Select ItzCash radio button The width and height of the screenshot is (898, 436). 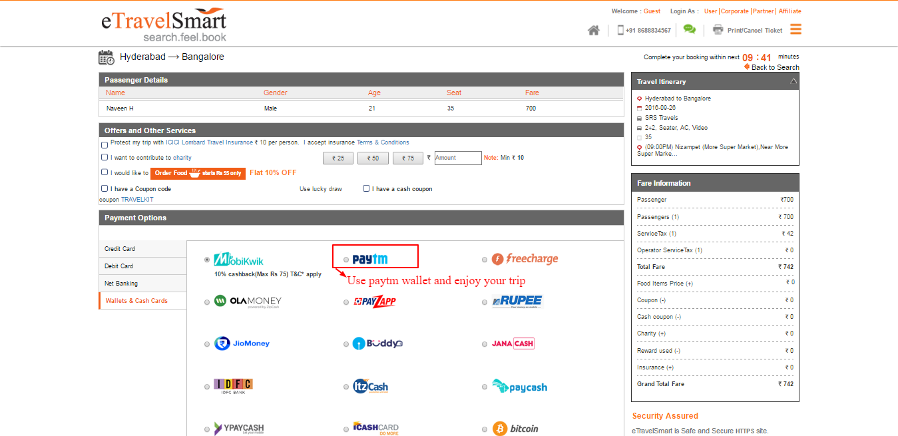(346, 387)
